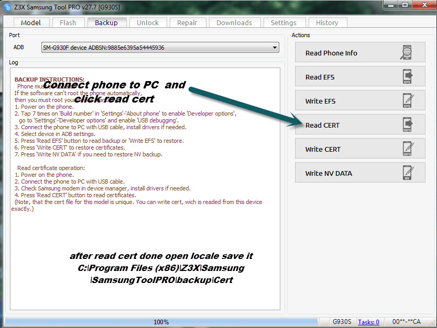Switch to the History tab

(x=327, y=22)
